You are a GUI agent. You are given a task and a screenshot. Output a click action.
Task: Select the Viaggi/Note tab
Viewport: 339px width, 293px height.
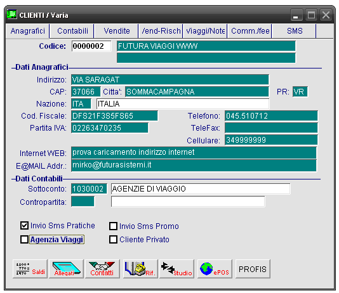point(206,31)
